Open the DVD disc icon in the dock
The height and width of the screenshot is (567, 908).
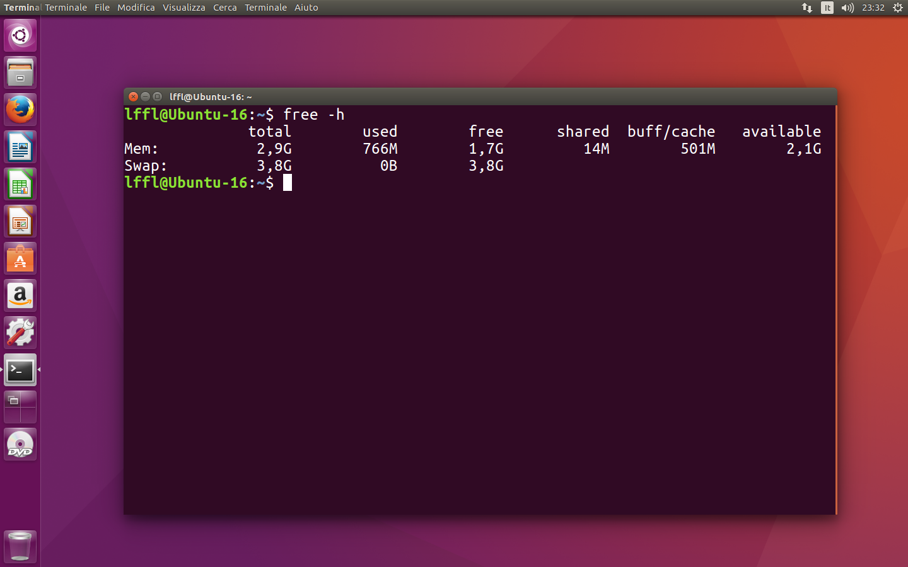tap(20, 444)
